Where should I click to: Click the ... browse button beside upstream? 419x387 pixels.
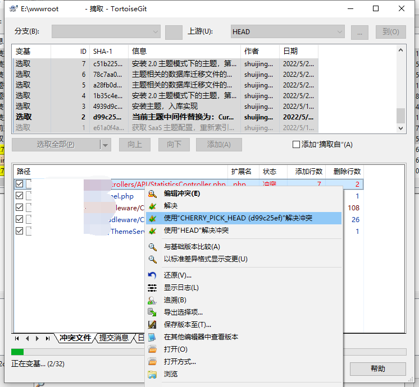pyautogui.click(x=359, y=33)
